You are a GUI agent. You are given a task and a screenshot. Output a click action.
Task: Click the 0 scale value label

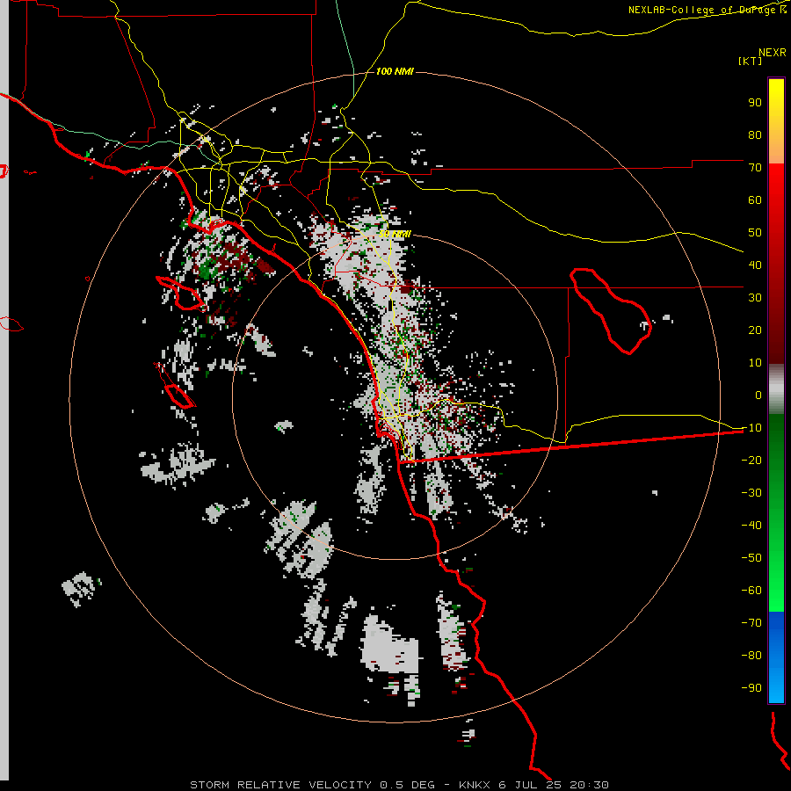click(x=758, y=395)
